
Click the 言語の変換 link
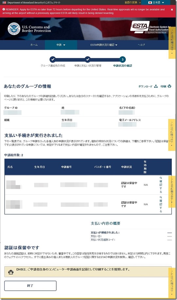(131, 3)
